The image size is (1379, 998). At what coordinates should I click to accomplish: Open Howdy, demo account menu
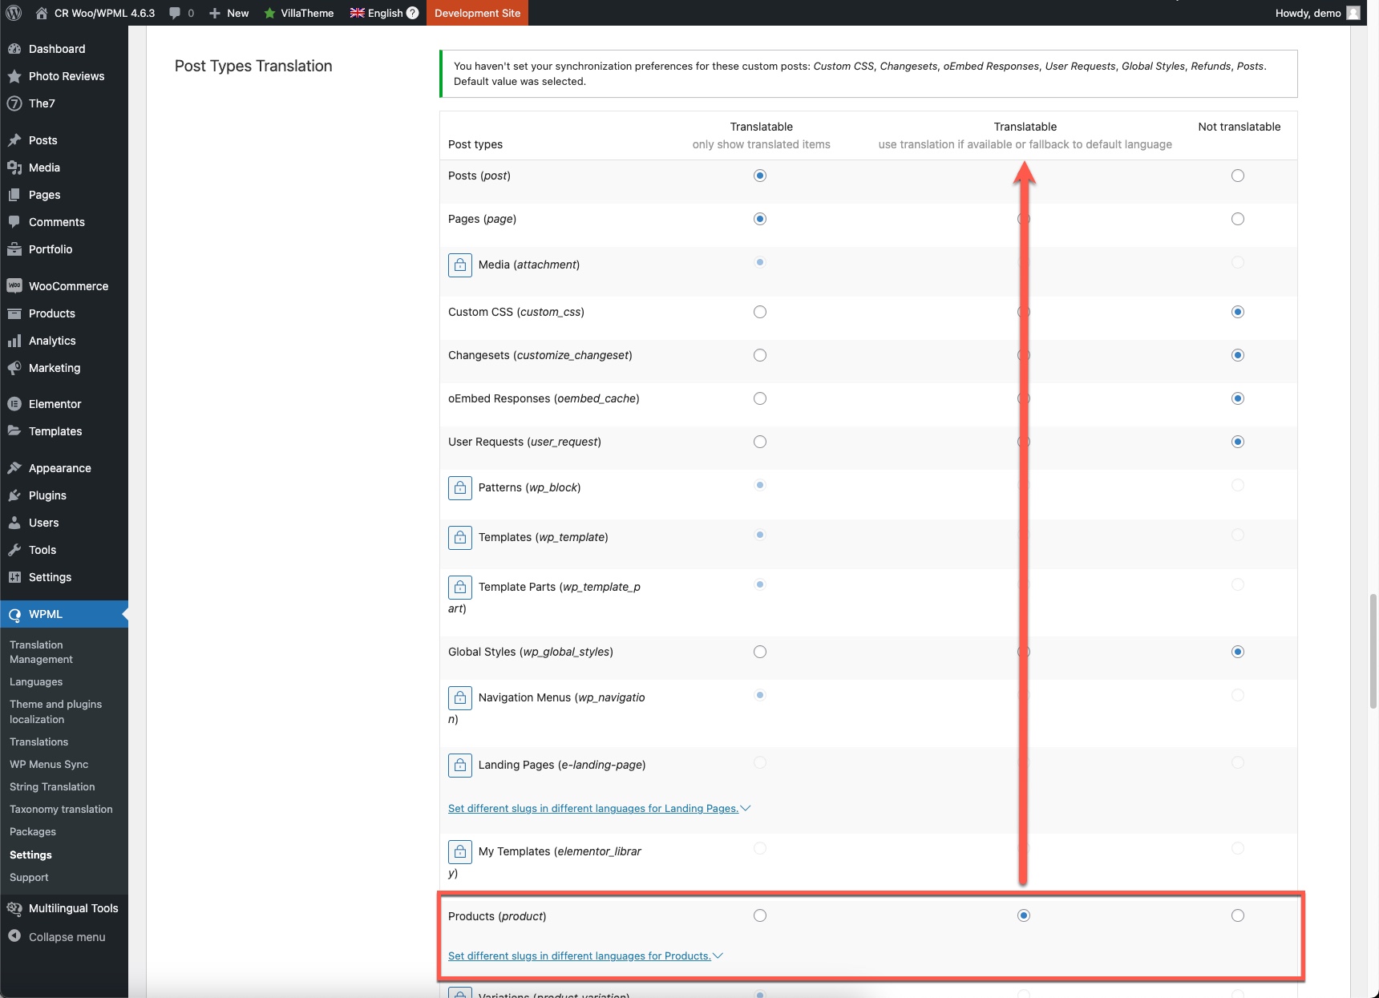coord(1317,13)
